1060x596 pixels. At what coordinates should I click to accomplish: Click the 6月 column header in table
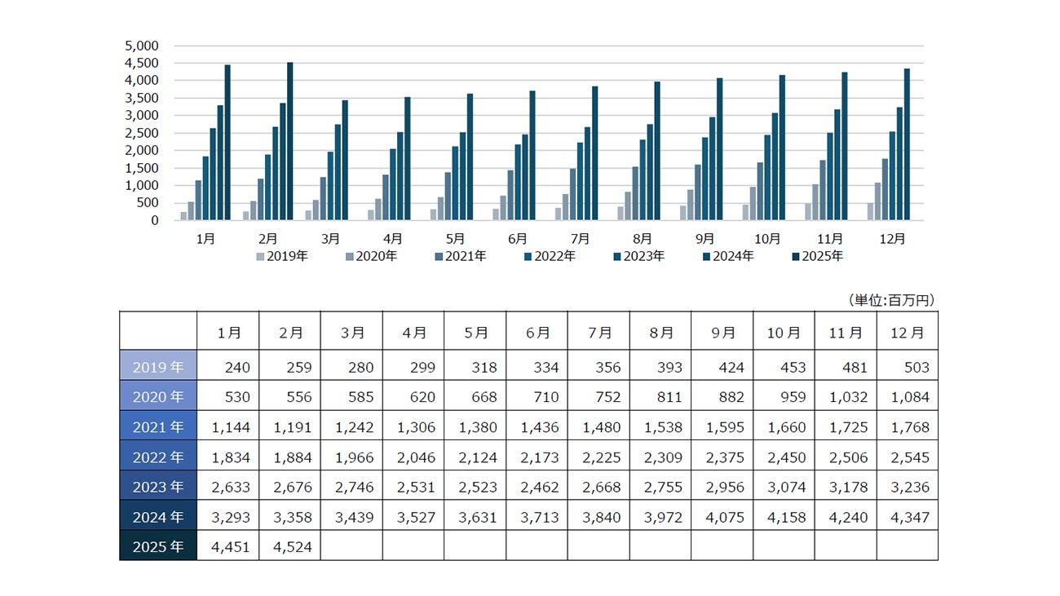pos(537,332)
